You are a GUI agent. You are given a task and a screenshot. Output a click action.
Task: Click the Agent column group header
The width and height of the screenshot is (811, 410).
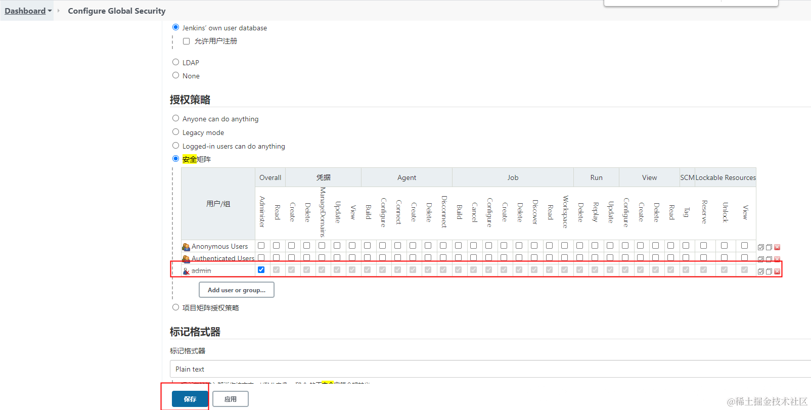pos(407,177)
